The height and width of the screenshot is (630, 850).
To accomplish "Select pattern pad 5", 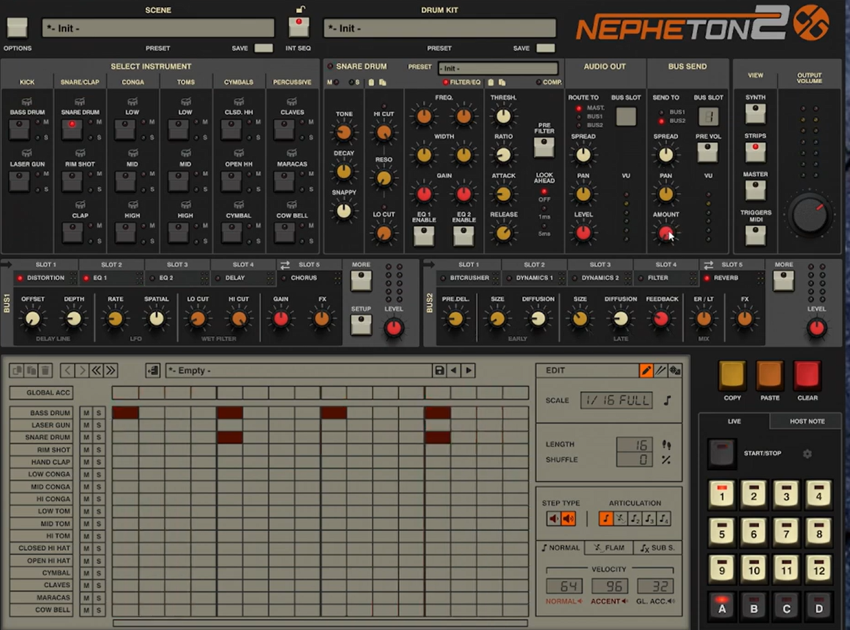I will 722,531.
